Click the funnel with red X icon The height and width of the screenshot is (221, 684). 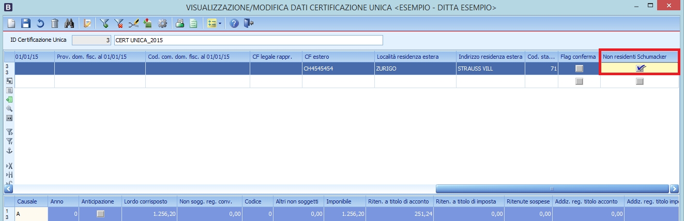click(119, 23)
